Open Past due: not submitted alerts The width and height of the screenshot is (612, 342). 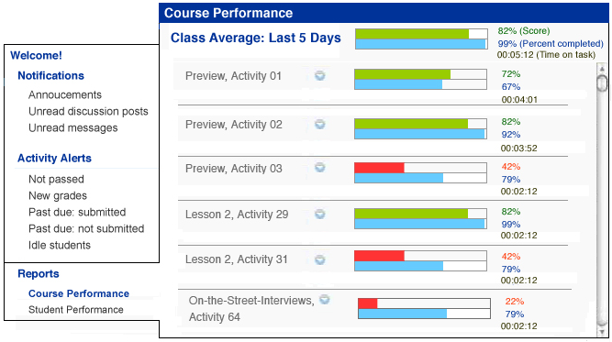pyautogui.click(x=86, y=228)
